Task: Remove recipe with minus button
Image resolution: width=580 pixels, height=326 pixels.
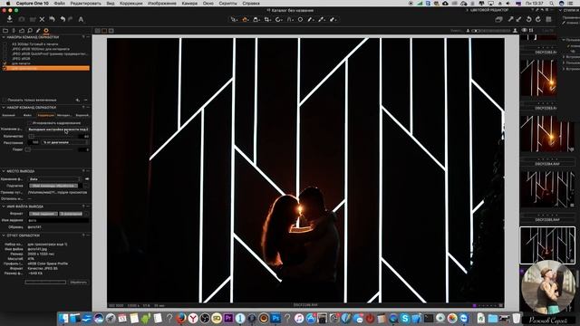Action: click(x=85, y=100)
